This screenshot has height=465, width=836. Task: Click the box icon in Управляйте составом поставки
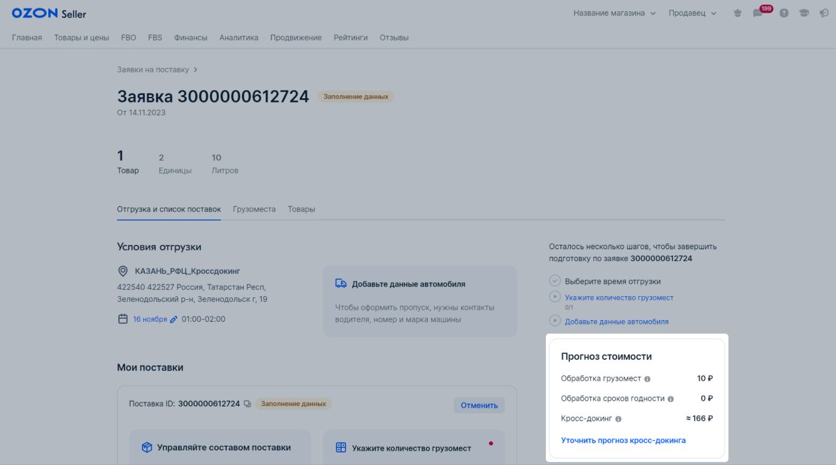(147, 447)
